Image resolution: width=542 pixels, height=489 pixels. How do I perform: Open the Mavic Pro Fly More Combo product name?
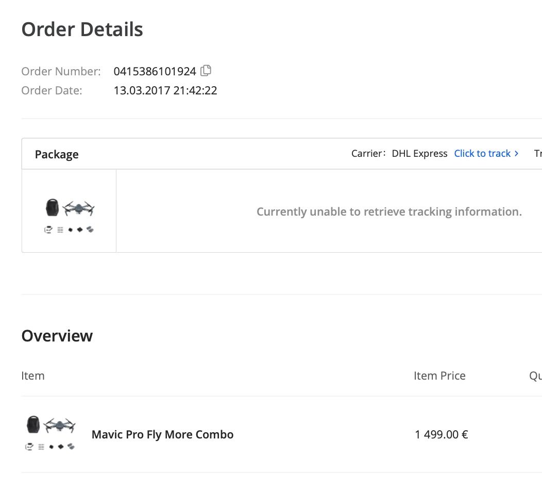(162, 434)
